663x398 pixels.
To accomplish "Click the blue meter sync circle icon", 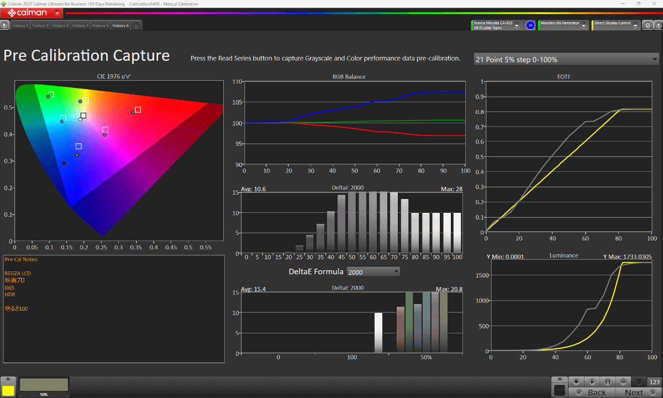I will click(x=530, y=25).
